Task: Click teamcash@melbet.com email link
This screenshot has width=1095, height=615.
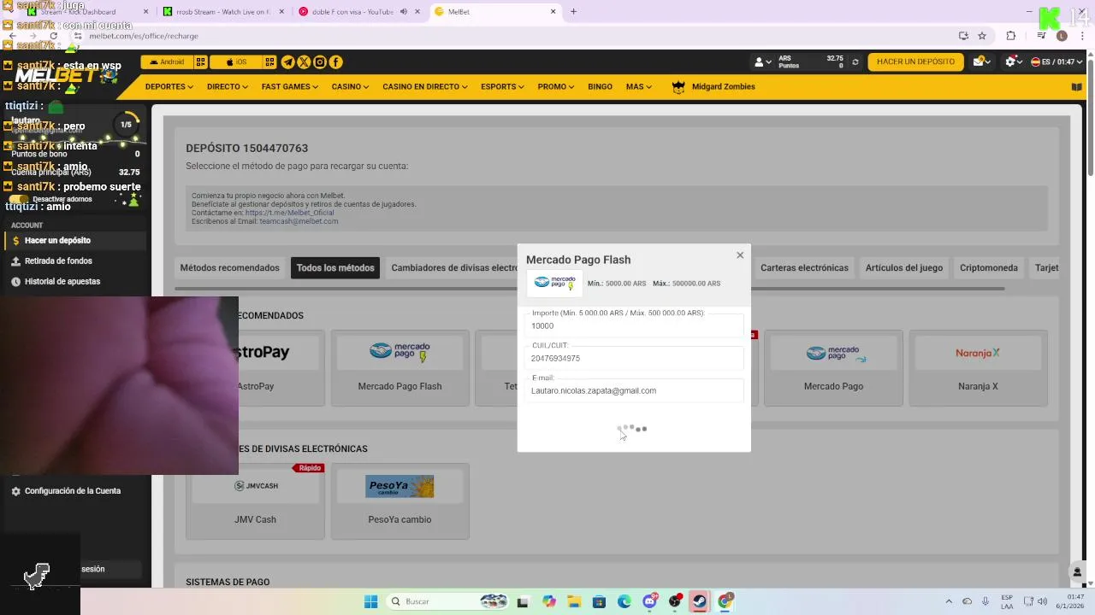Action: pyautogui.click(x=299, y=221)
